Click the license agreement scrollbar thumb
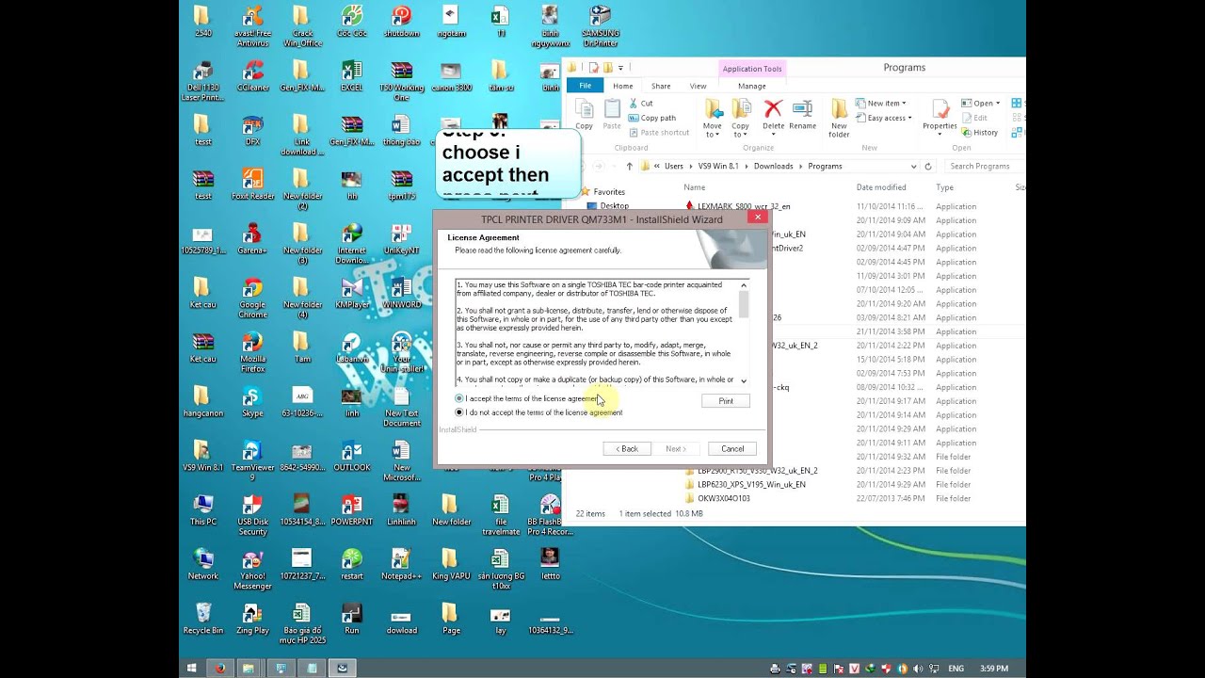The image size is (1205, 678). (744, 304)
